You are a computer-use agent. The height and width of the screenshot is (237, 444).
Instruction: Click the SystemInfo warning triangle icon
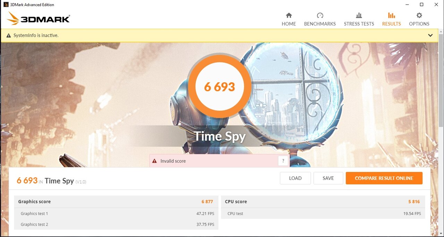pos(9,35)
